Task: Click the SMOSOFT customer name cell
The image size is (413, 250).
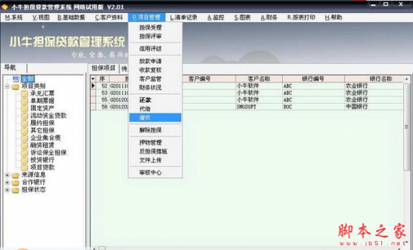Action: point(259,106)
